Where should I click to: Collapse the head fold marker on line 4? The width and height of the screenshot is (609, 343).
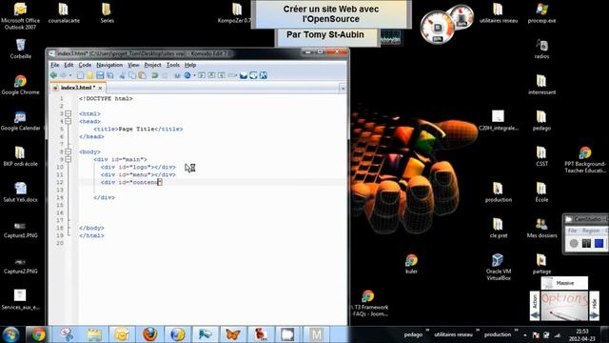(68, 121)
